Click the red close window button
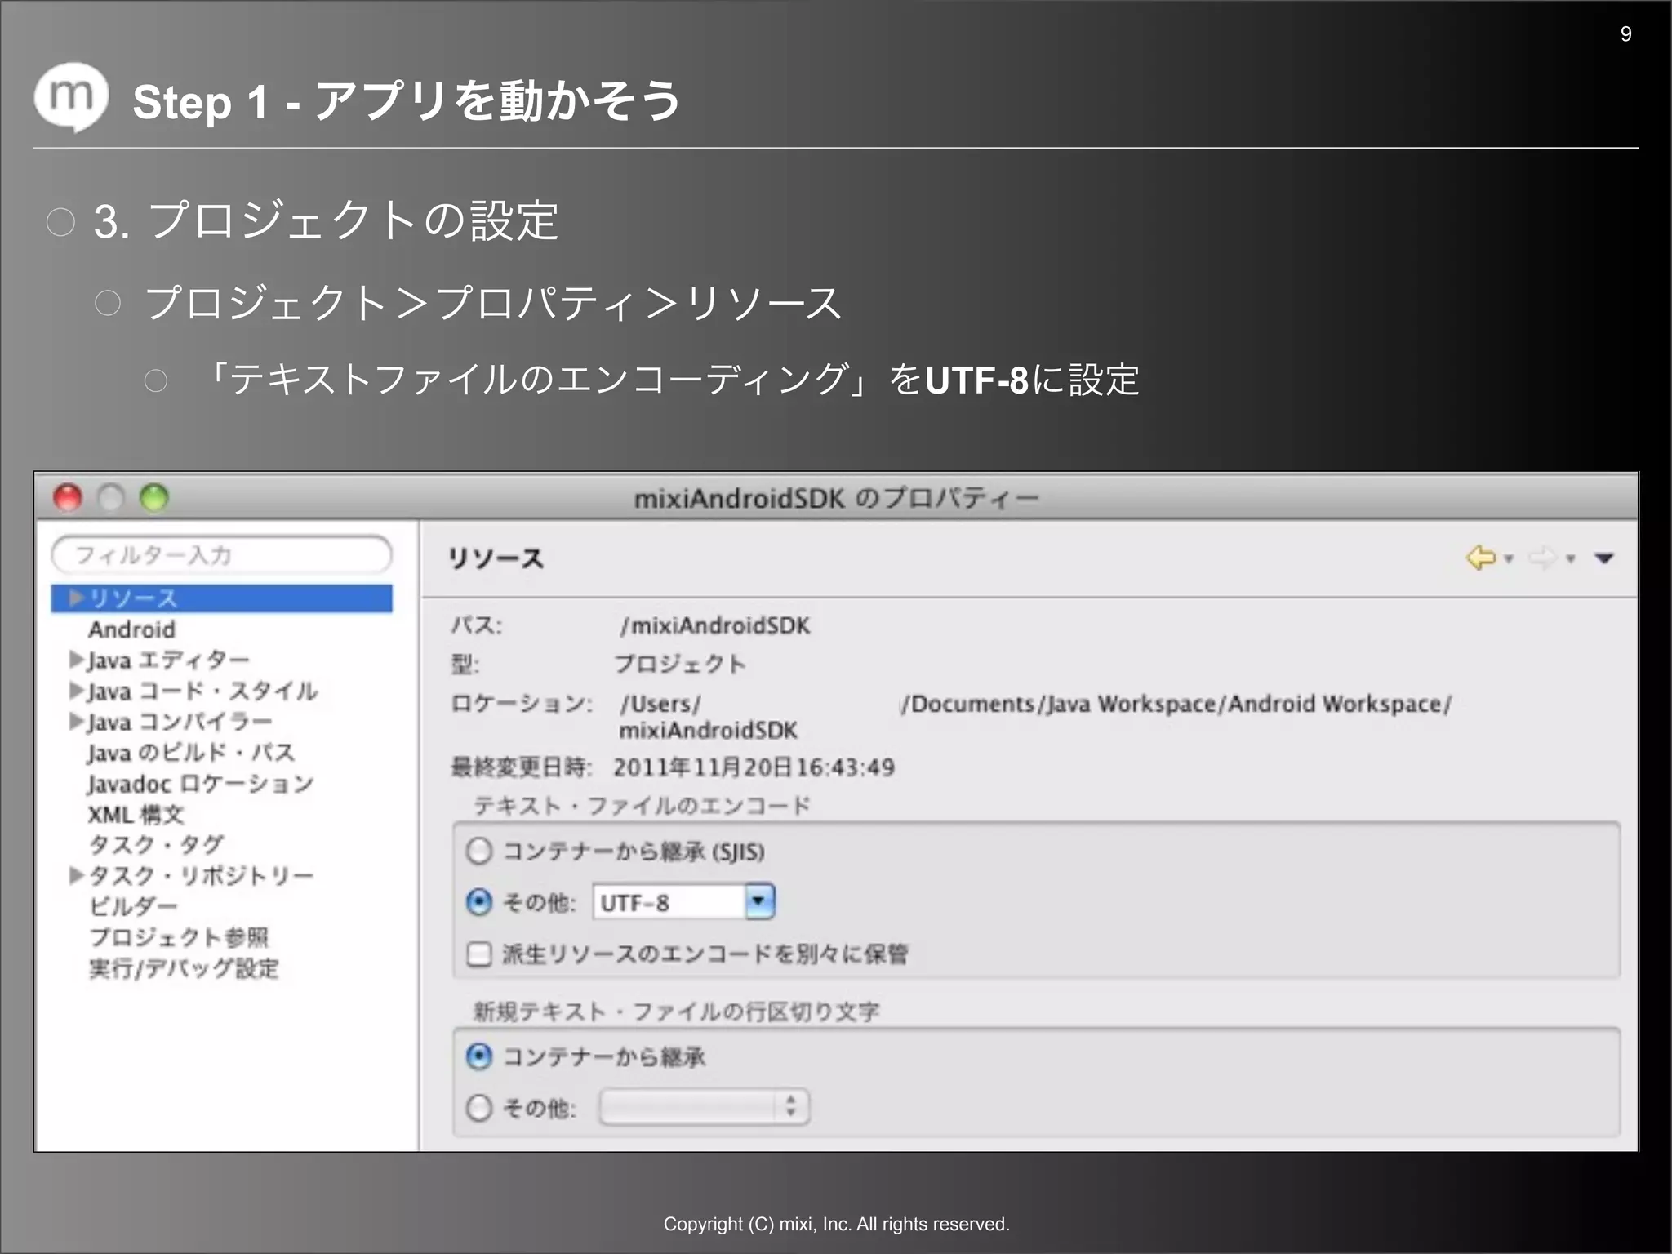This screenshot has height=1254, width=1672. tap(68, 497)
